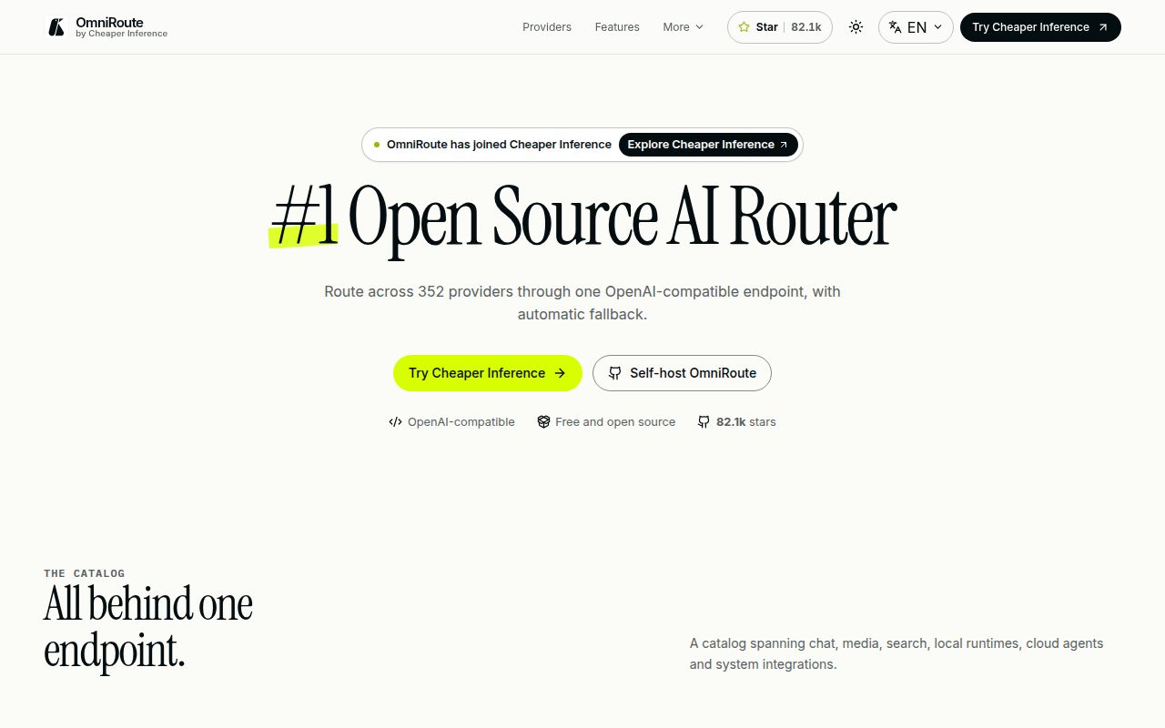Click the Explore Cheaper Inference pill button
This screenshot has height=728, width=1165.
coord(708,145)
